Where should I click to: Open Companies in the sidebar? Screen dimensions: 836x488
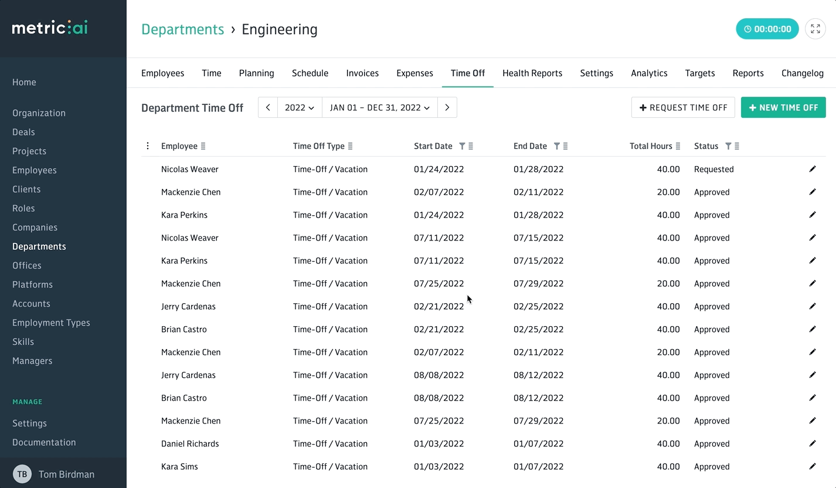[35, 228]
